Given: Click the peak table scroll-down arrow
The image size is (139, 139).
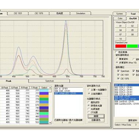Looking at the screenshot, I should click(50, 123).
